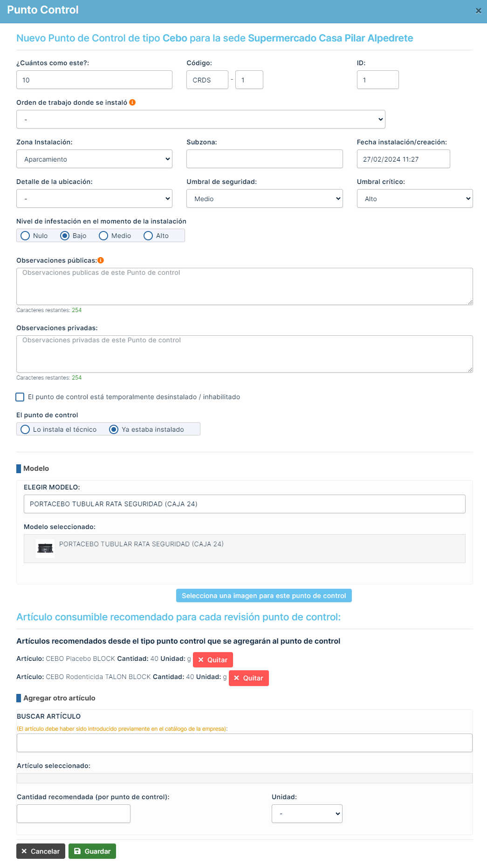Viewport: 487px width, 863px height.
Task: Select Lo instala el técnico option
Action: (26, 429)
